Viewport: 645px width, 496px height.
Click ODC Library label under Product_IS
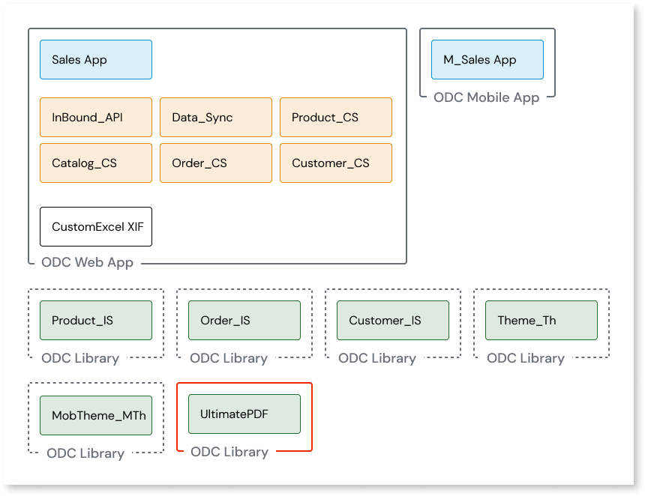click(x=80, y=358)
